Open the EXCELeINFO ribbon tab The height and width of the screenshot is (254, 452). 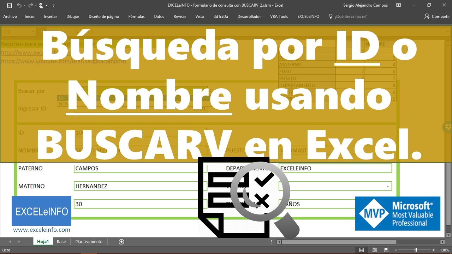click(x=308, y=17)
